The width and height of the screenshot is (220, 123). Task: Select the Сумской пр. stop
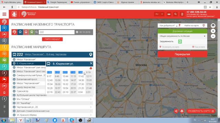coord(22,91)
